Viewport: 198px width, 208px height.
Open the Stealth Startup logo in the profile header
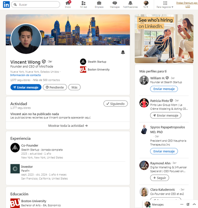pos(83,62)
